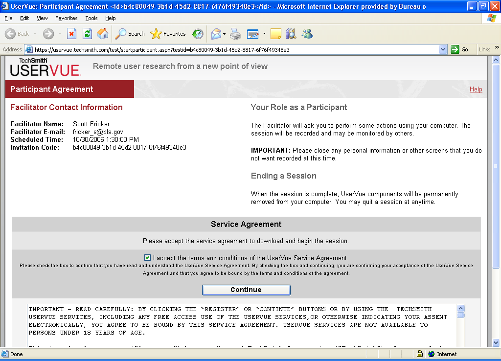The width and height of the screenshot is (501, 361).
Task: Open the Favorites menu
Action: (66, 18)
